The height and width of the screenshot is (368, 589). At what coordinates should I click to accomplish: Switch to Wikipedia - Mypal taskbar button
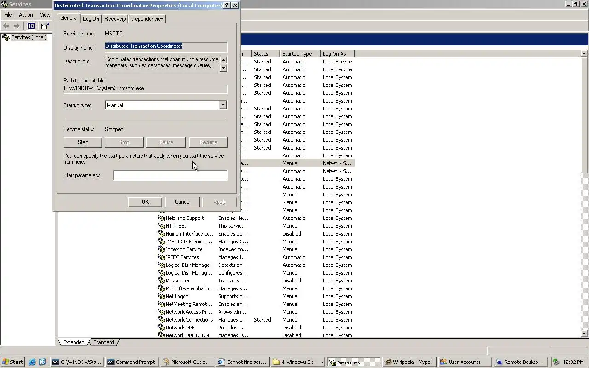click(409, 362)
